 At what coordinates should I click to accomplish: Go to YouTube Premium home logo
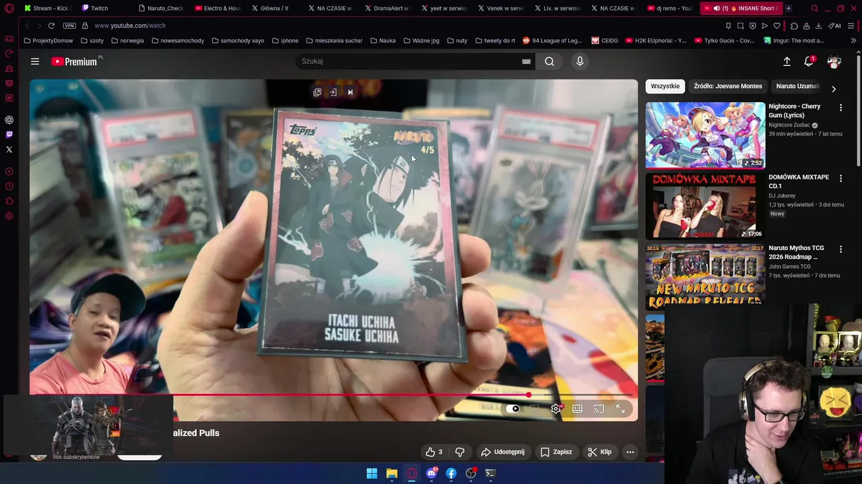[74, 61]
